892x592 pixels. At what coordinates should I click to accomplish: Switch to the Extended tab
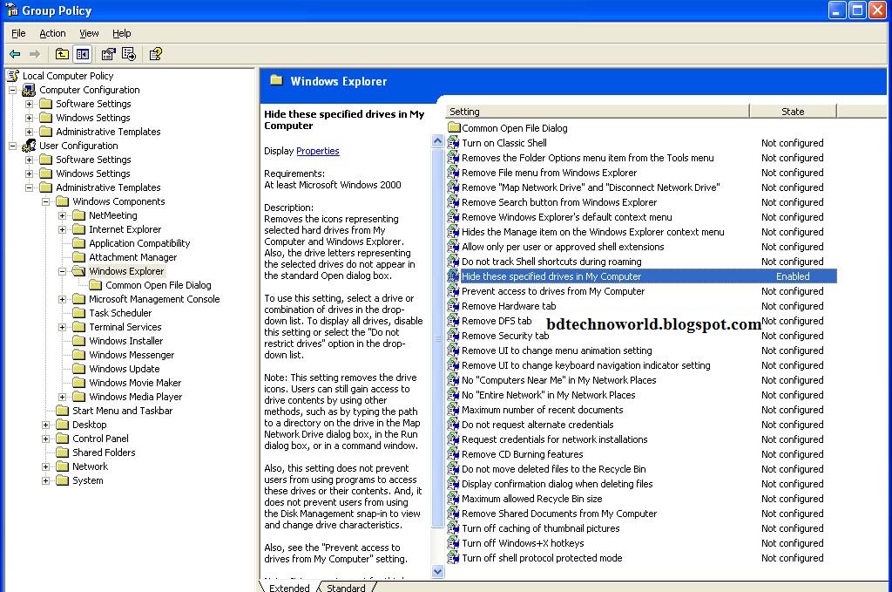pos(289,587)
